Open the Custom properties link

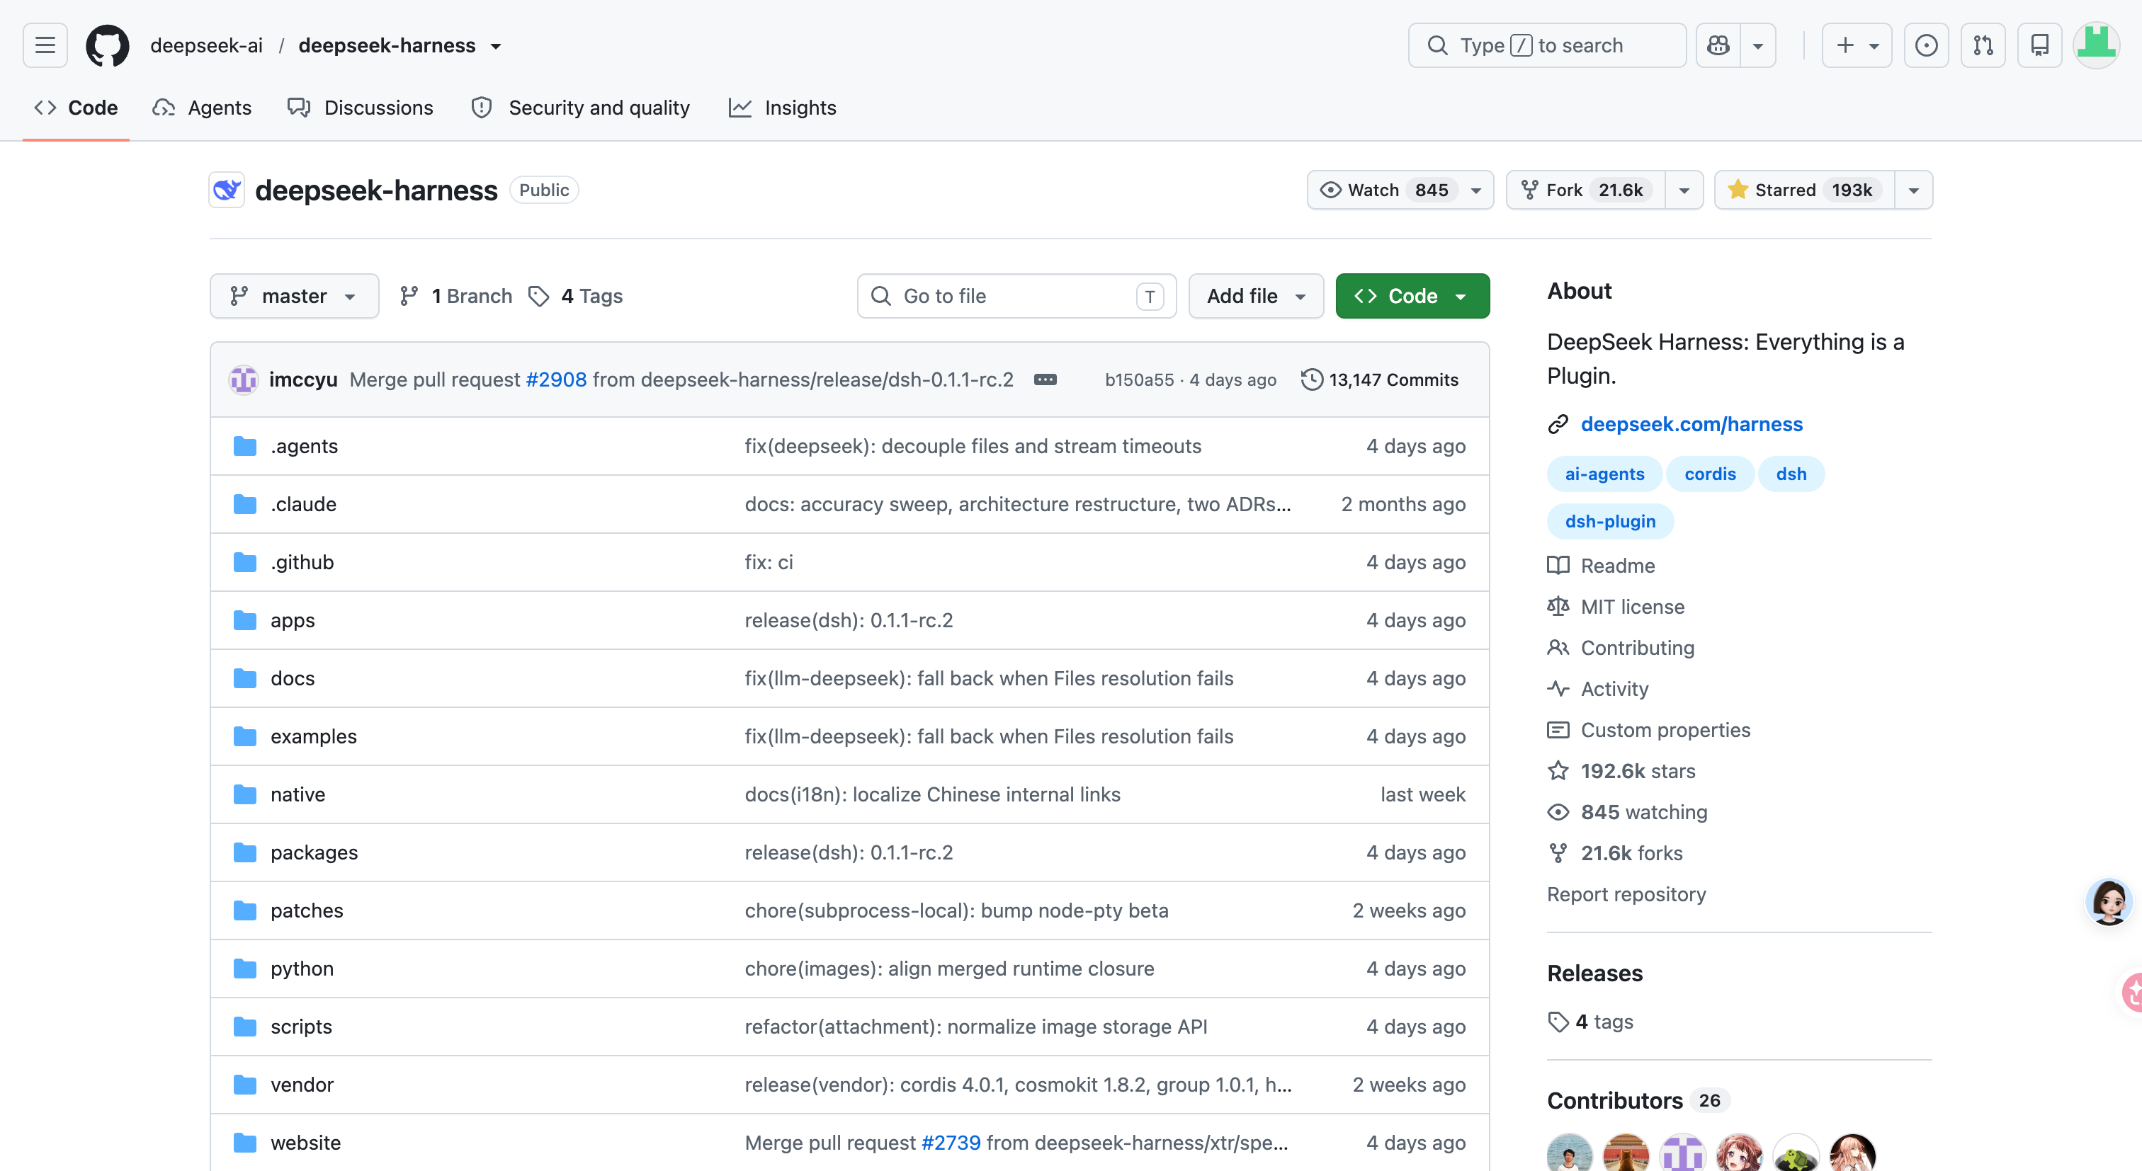(1649, 730)
